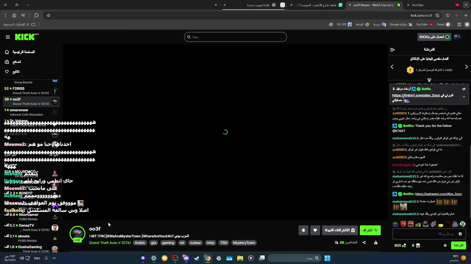The image size is (471, 264).
Task: Report the stream via warning icon
Action: [x=376, y=242]
